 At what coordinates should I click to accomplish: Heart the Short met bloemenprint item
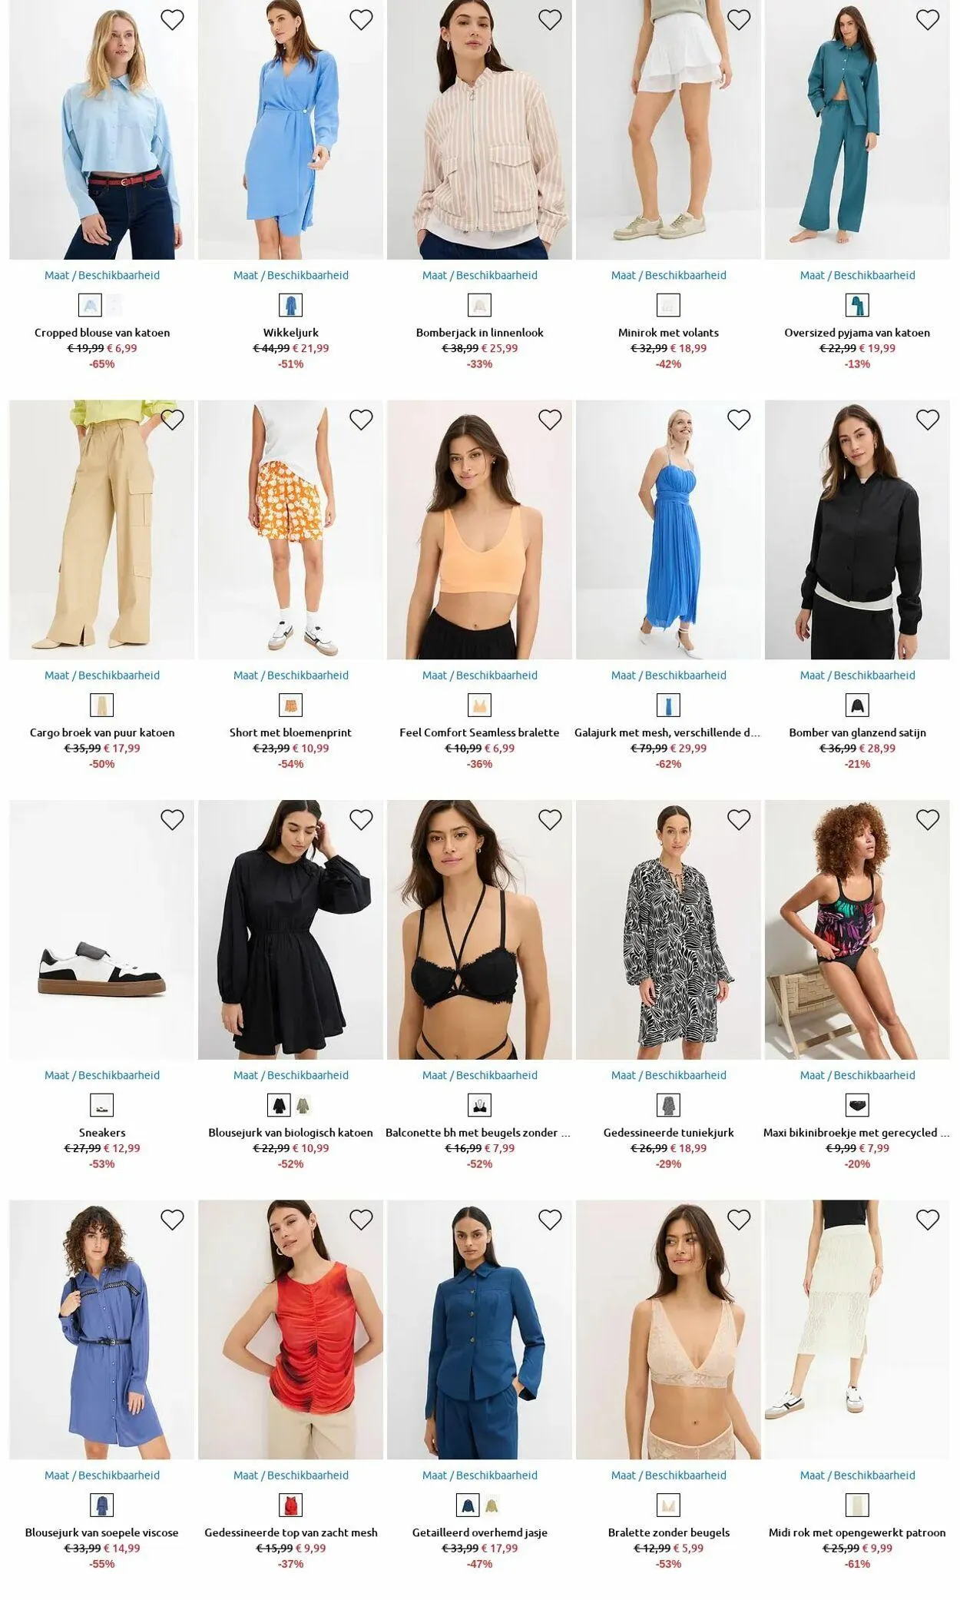361,420
